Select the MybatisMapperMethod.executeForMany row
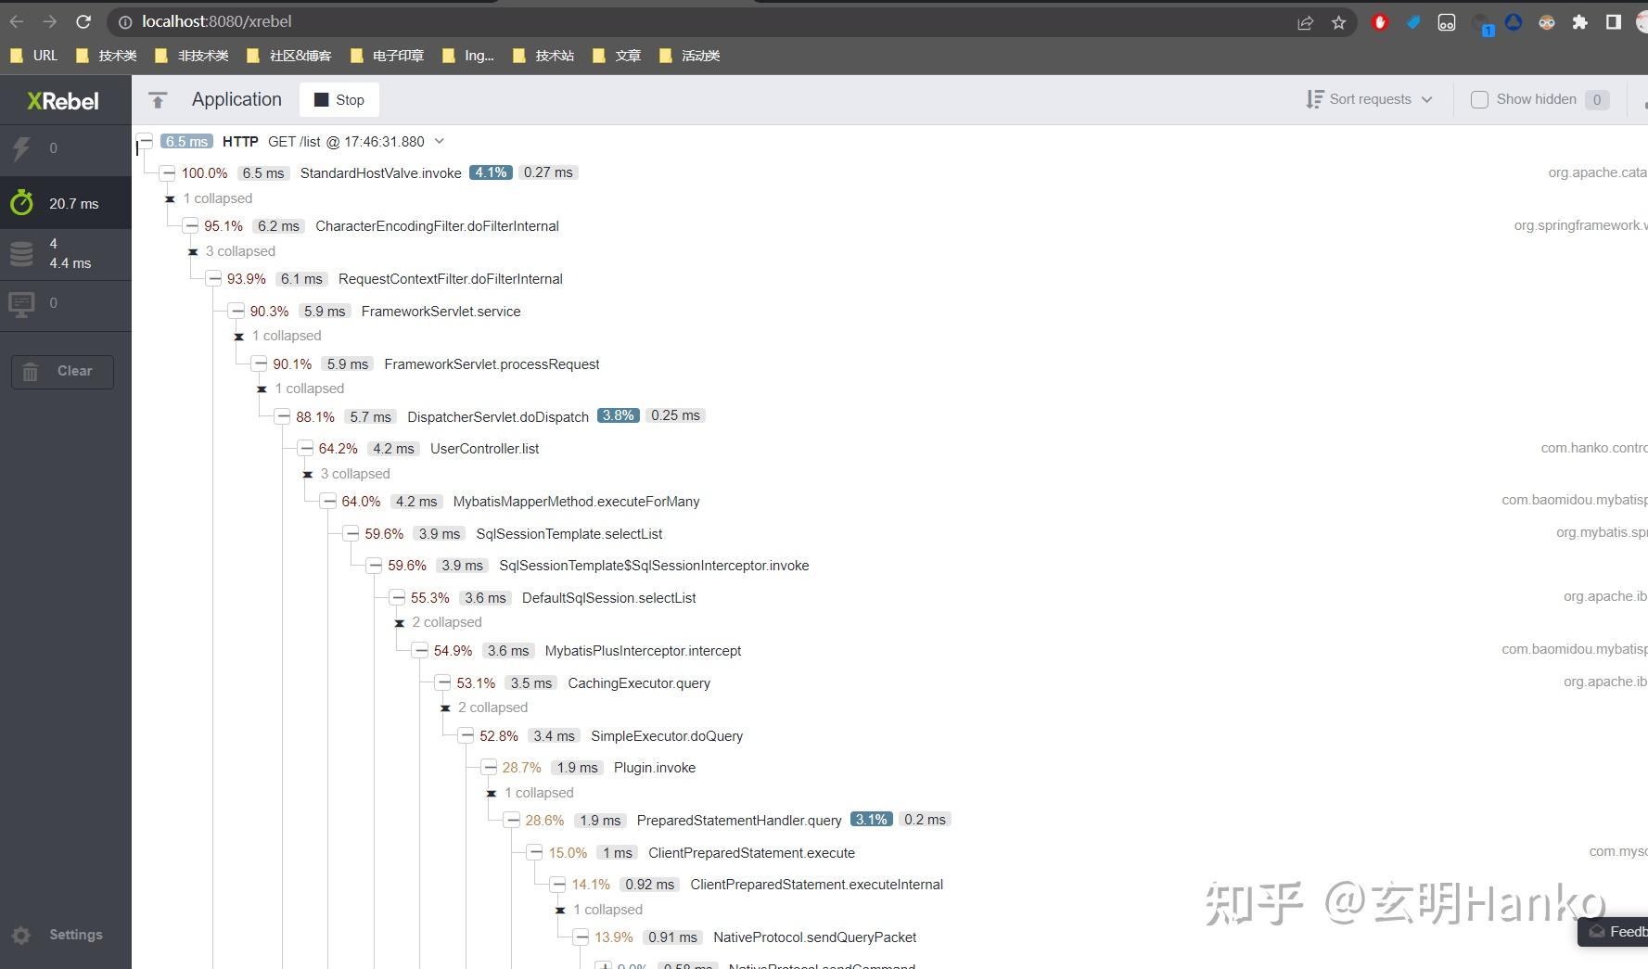Screen dimensions: 1648x969 (x=576, y=502)
